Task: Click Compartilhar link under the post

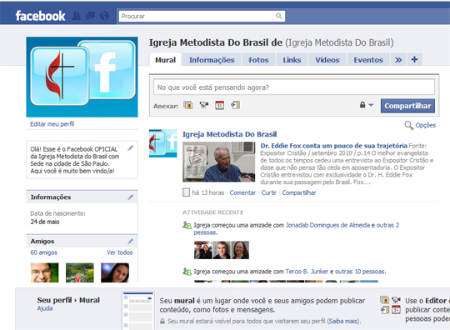Action: coord(299,192)
